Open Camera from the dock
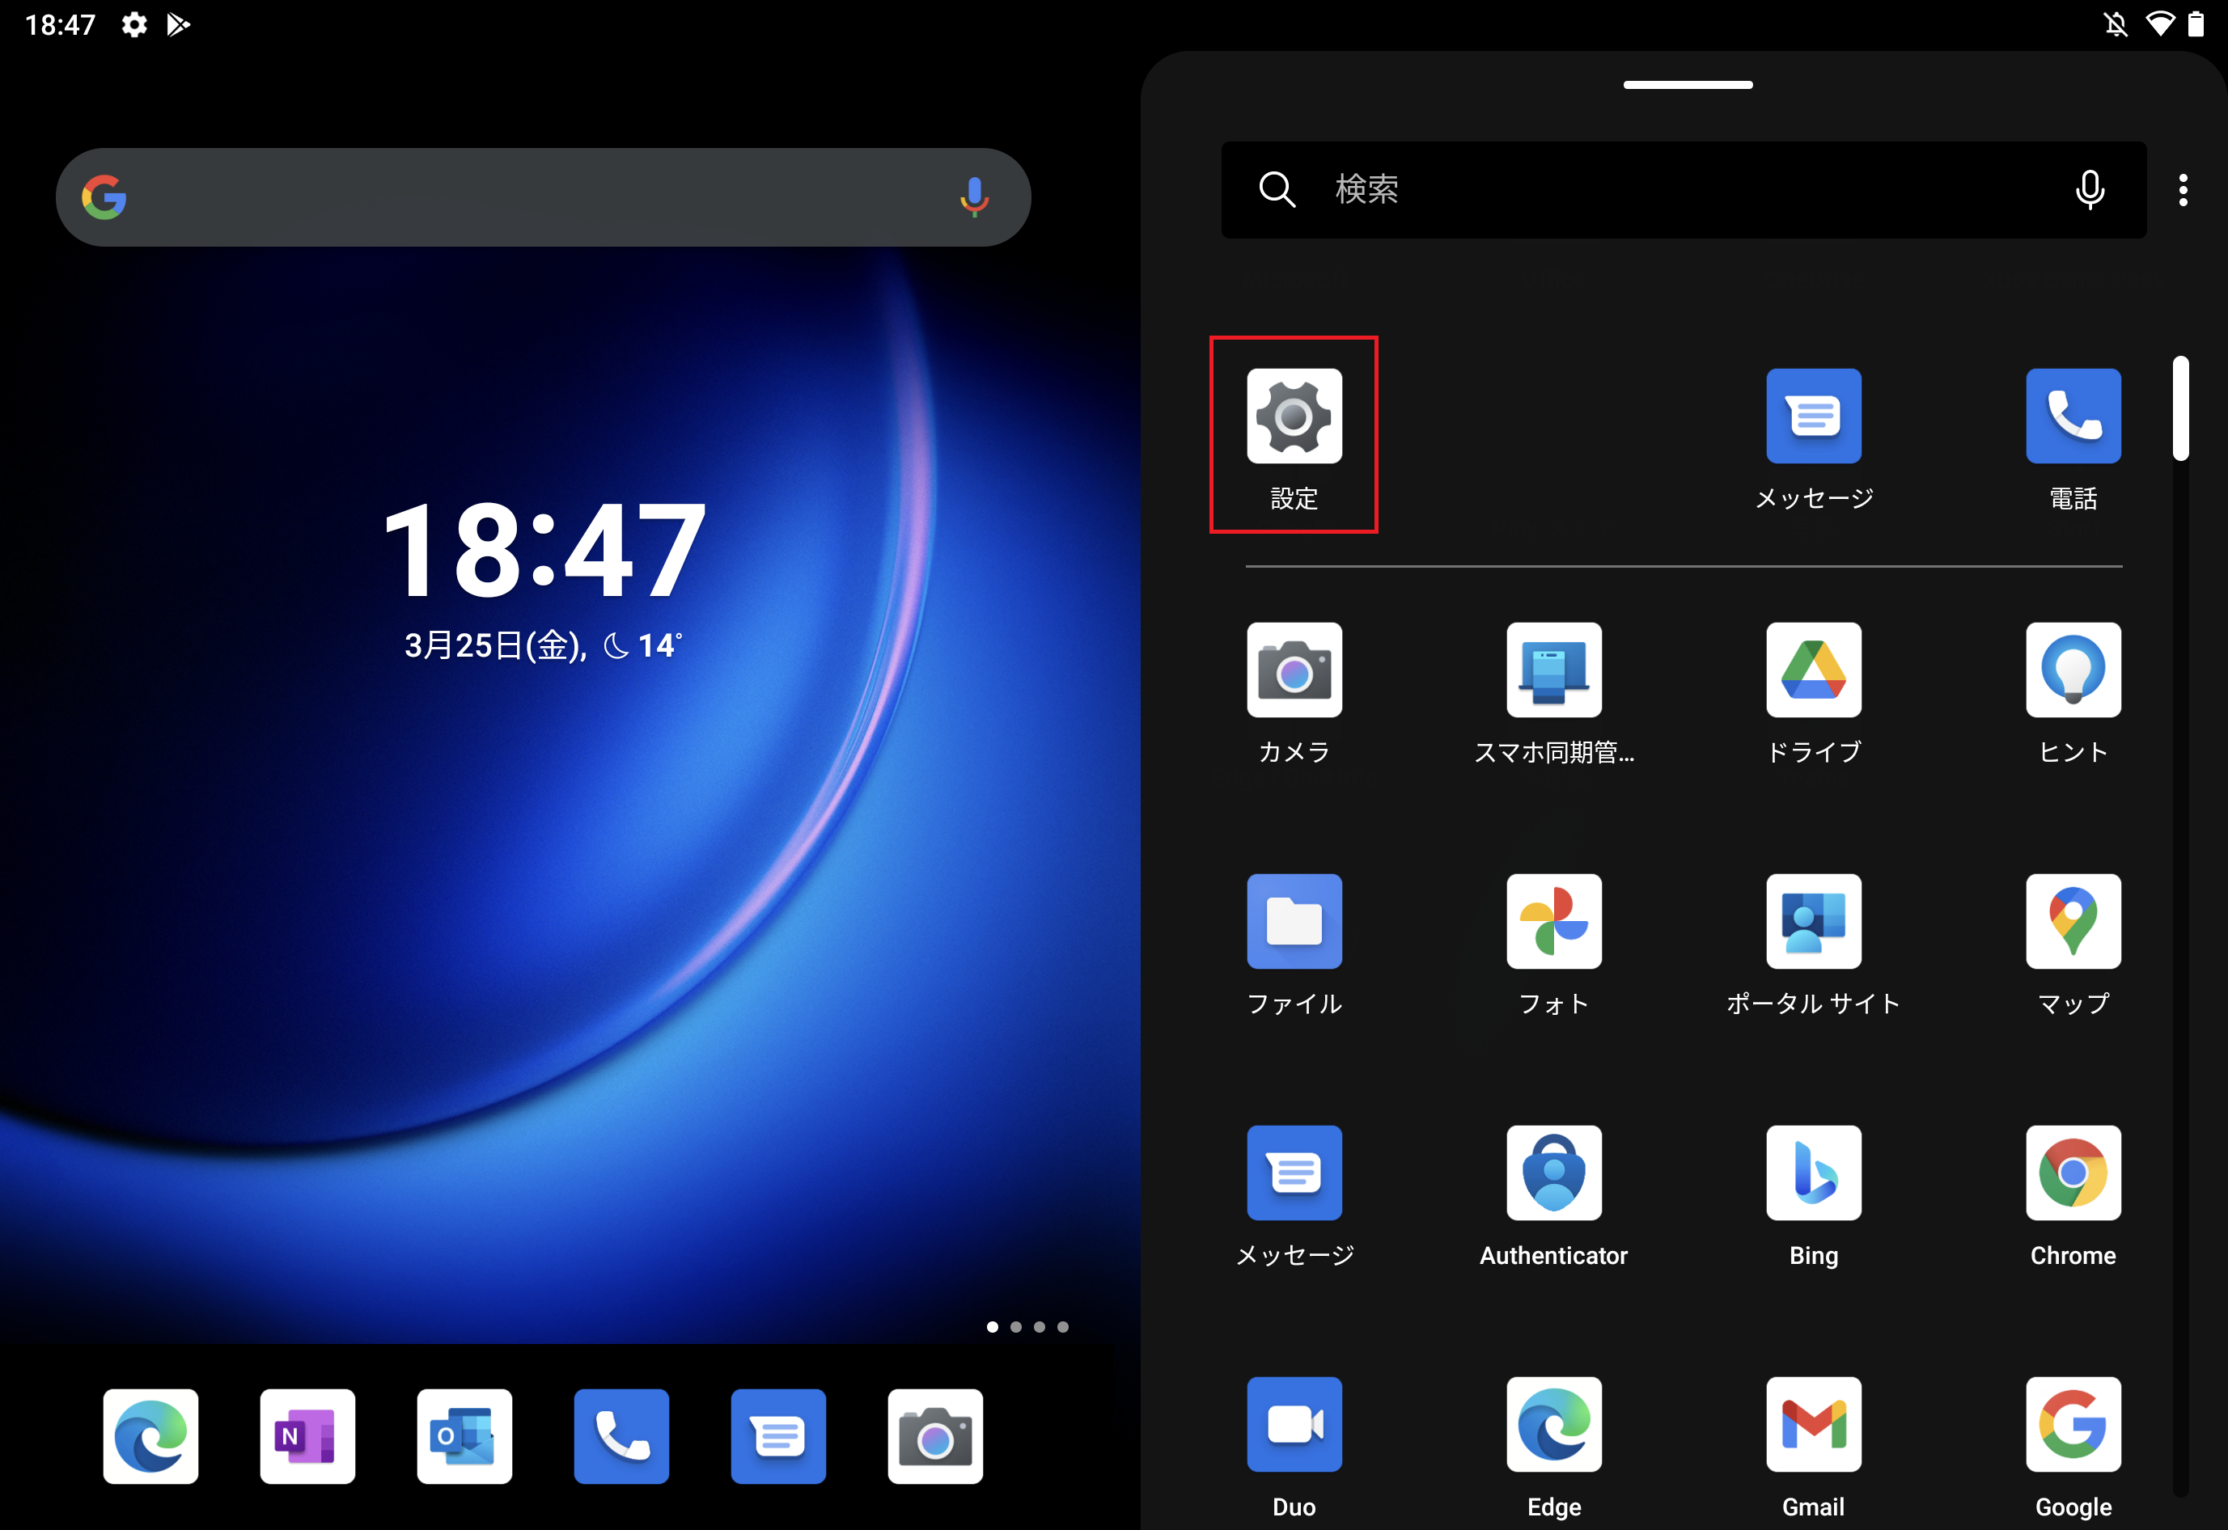 pyautogui.click(x=935, y=1436)
